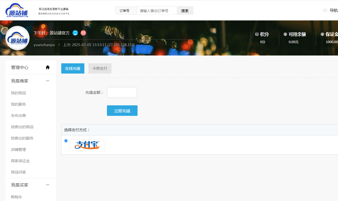Click the 积分 points coin icon
The width and height of the screenshot is (338, 201).
(257, 34)
